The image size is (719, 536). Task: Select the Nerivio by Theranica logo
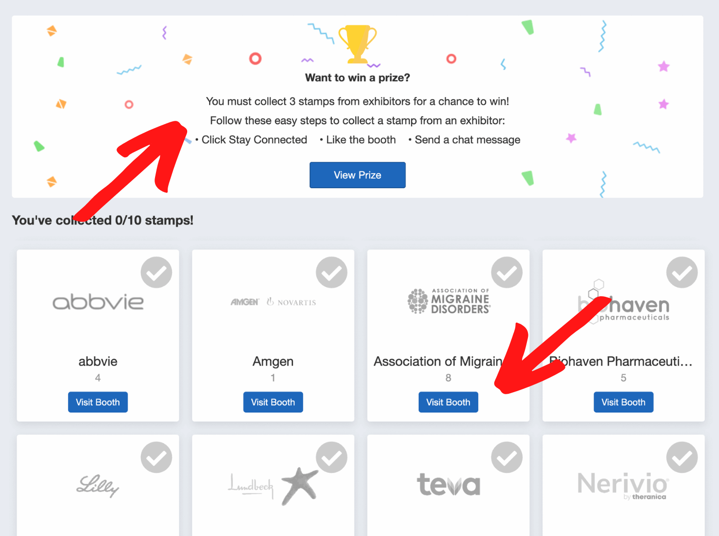622,485
